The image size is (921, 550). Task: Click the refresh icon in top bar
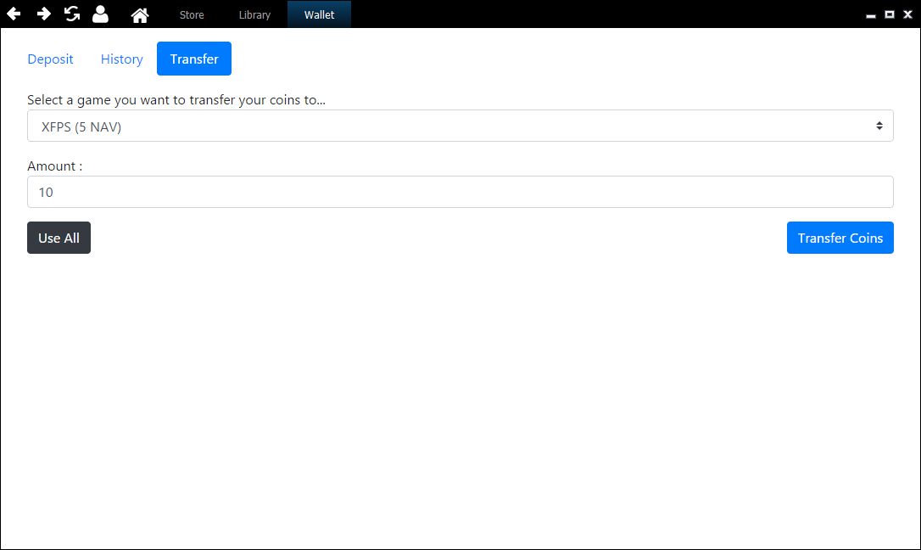coord(72,14)
